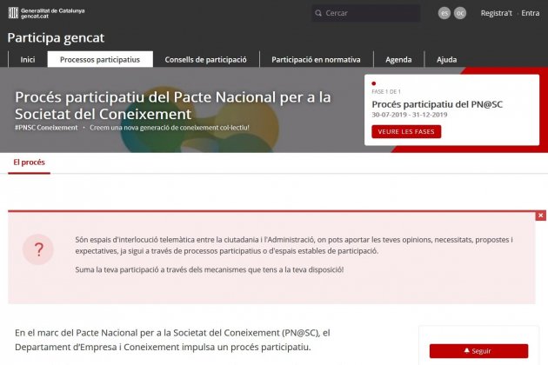This screenshot has width=548, height=365.
Task: Select Processos participatius tab
Action: (100, 60)
